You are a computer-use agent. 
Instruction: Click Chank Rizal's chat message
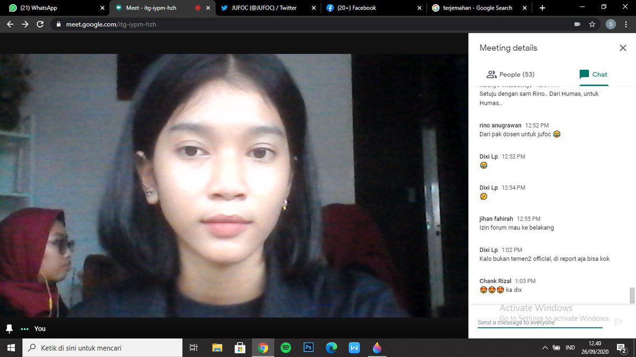click(x=501, y=290)
